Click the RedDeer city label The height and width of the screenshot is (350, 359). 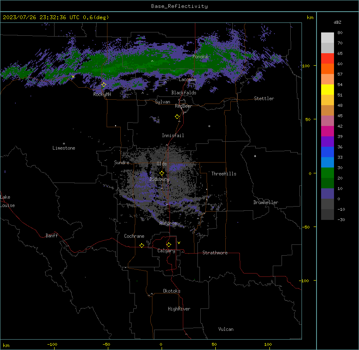click(183, 106)
